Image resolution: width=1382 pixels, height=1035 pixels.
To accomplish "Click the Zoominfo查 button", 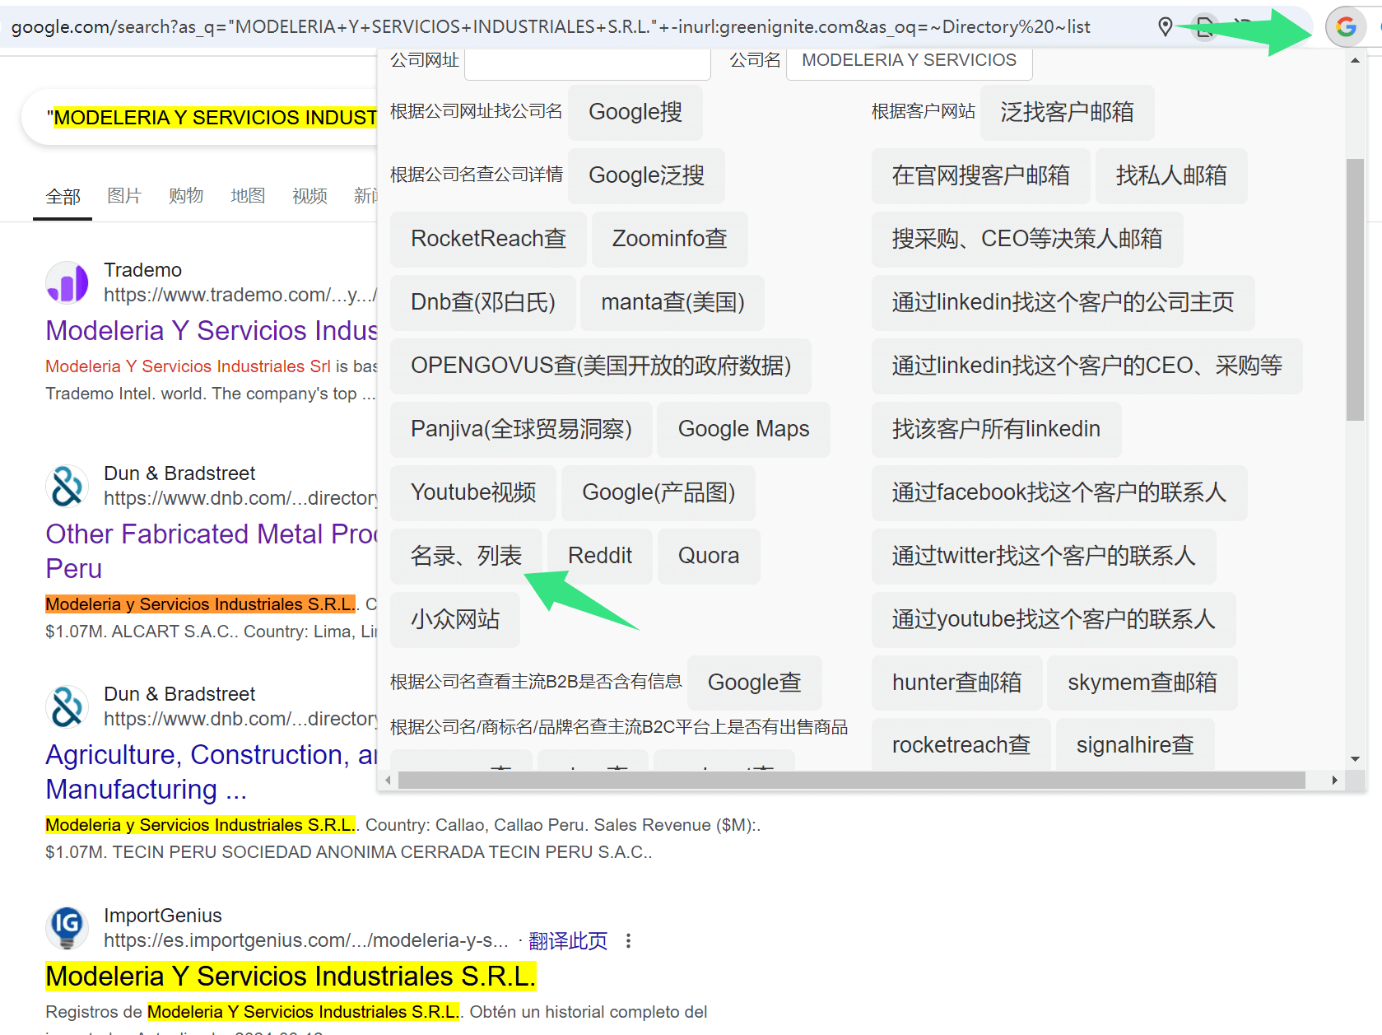I will 669,239.
